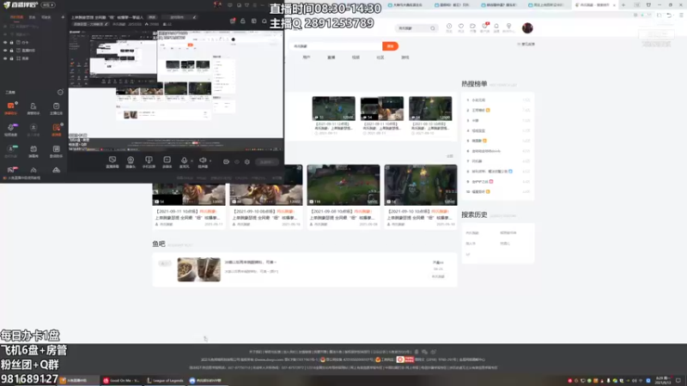Open the first orange toolbox tool with badge
The width and height of the screenshot is (687, 386).
(x=10, y=108)
